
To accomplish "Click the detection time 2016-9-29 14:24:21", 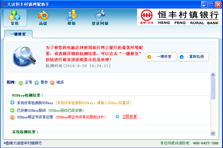I will click(87, 66).
